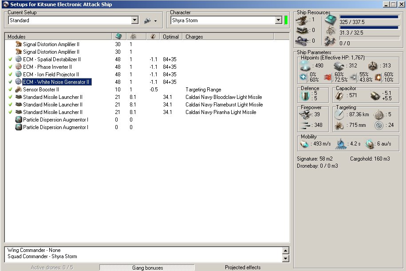
Task: Click the ECM Spatial Destabilizer II module icon
Action: click(x=18, y=59)
